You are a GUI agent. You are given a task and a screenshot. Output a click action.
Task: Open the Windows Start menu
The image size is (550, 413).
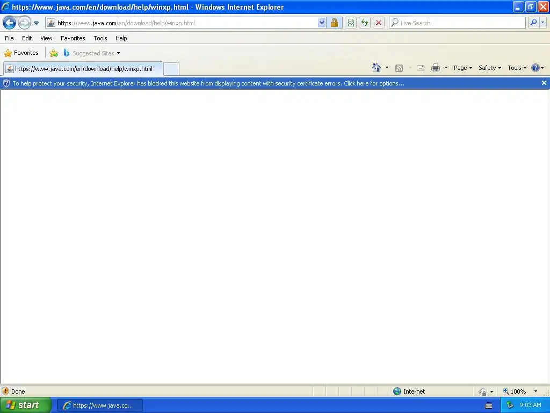click(25, 405)
